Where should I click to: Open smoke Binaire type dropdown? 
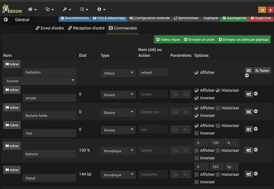point(118,95)
